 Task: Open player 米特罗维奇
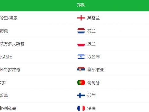10,70
